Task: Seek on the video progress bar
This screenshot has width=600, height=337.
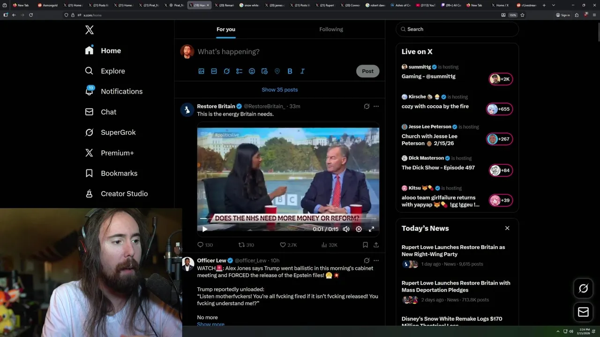Action: point(288,219)
